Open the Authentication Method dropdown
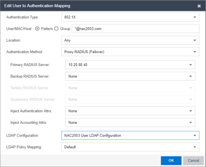Viewport: 206px width, 167px height. (194, 52)
